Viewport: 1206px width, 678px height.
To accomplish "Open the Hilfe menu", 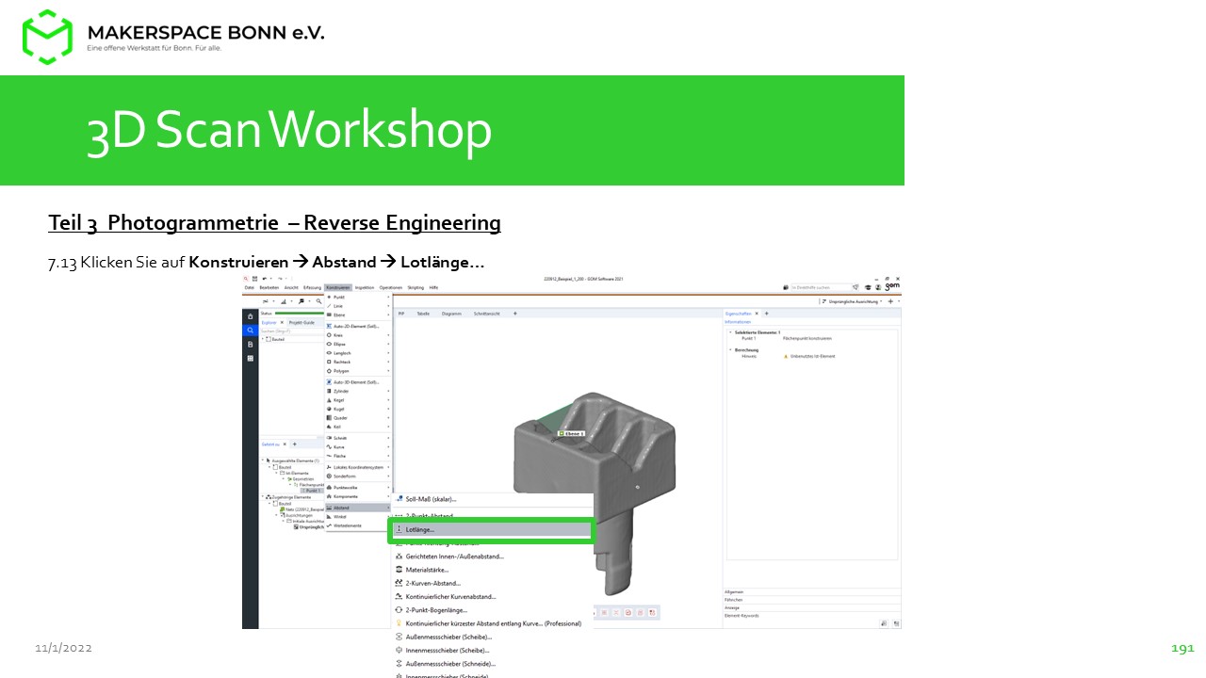I will (433, 287).
